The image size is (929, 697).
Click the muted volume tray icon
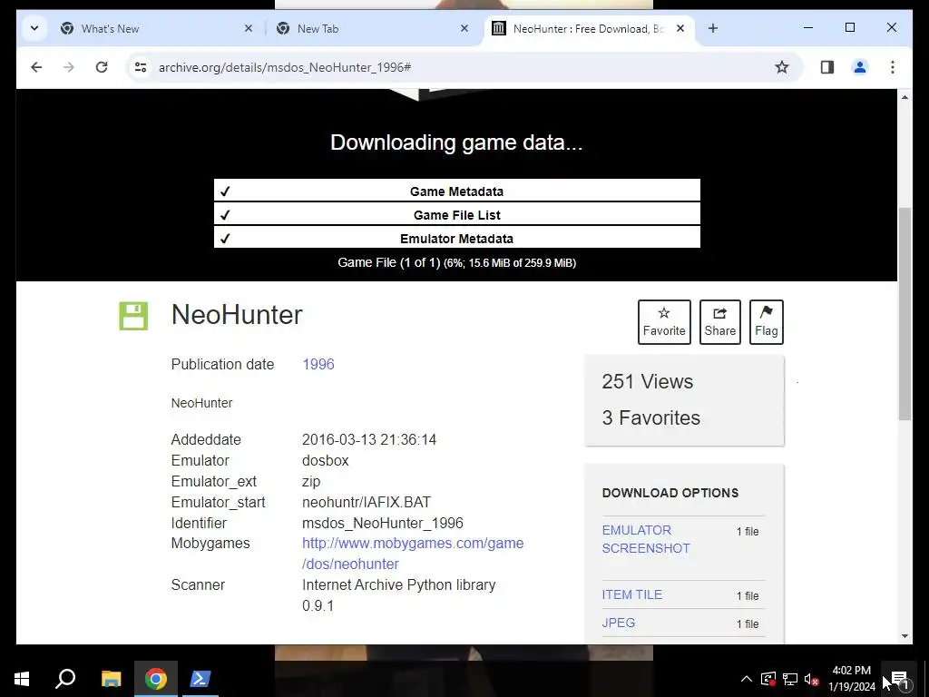812,679
